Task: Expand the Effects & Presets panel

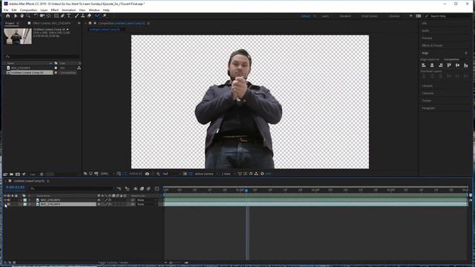Action: [x=432, y=45]
